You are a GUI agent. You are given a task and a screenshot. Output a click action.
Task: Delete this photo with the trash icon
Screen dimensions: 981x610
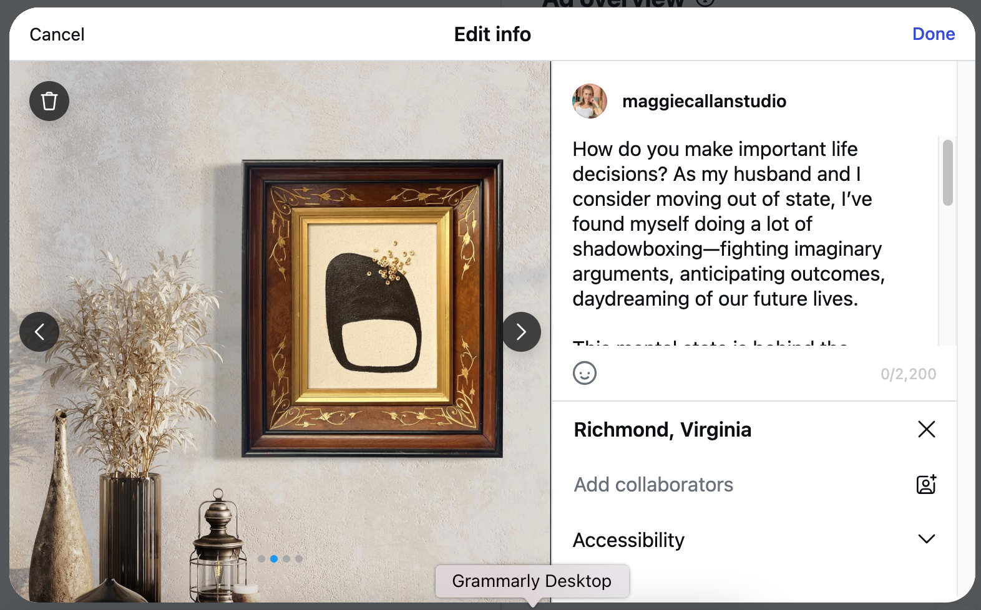point(49,101)
